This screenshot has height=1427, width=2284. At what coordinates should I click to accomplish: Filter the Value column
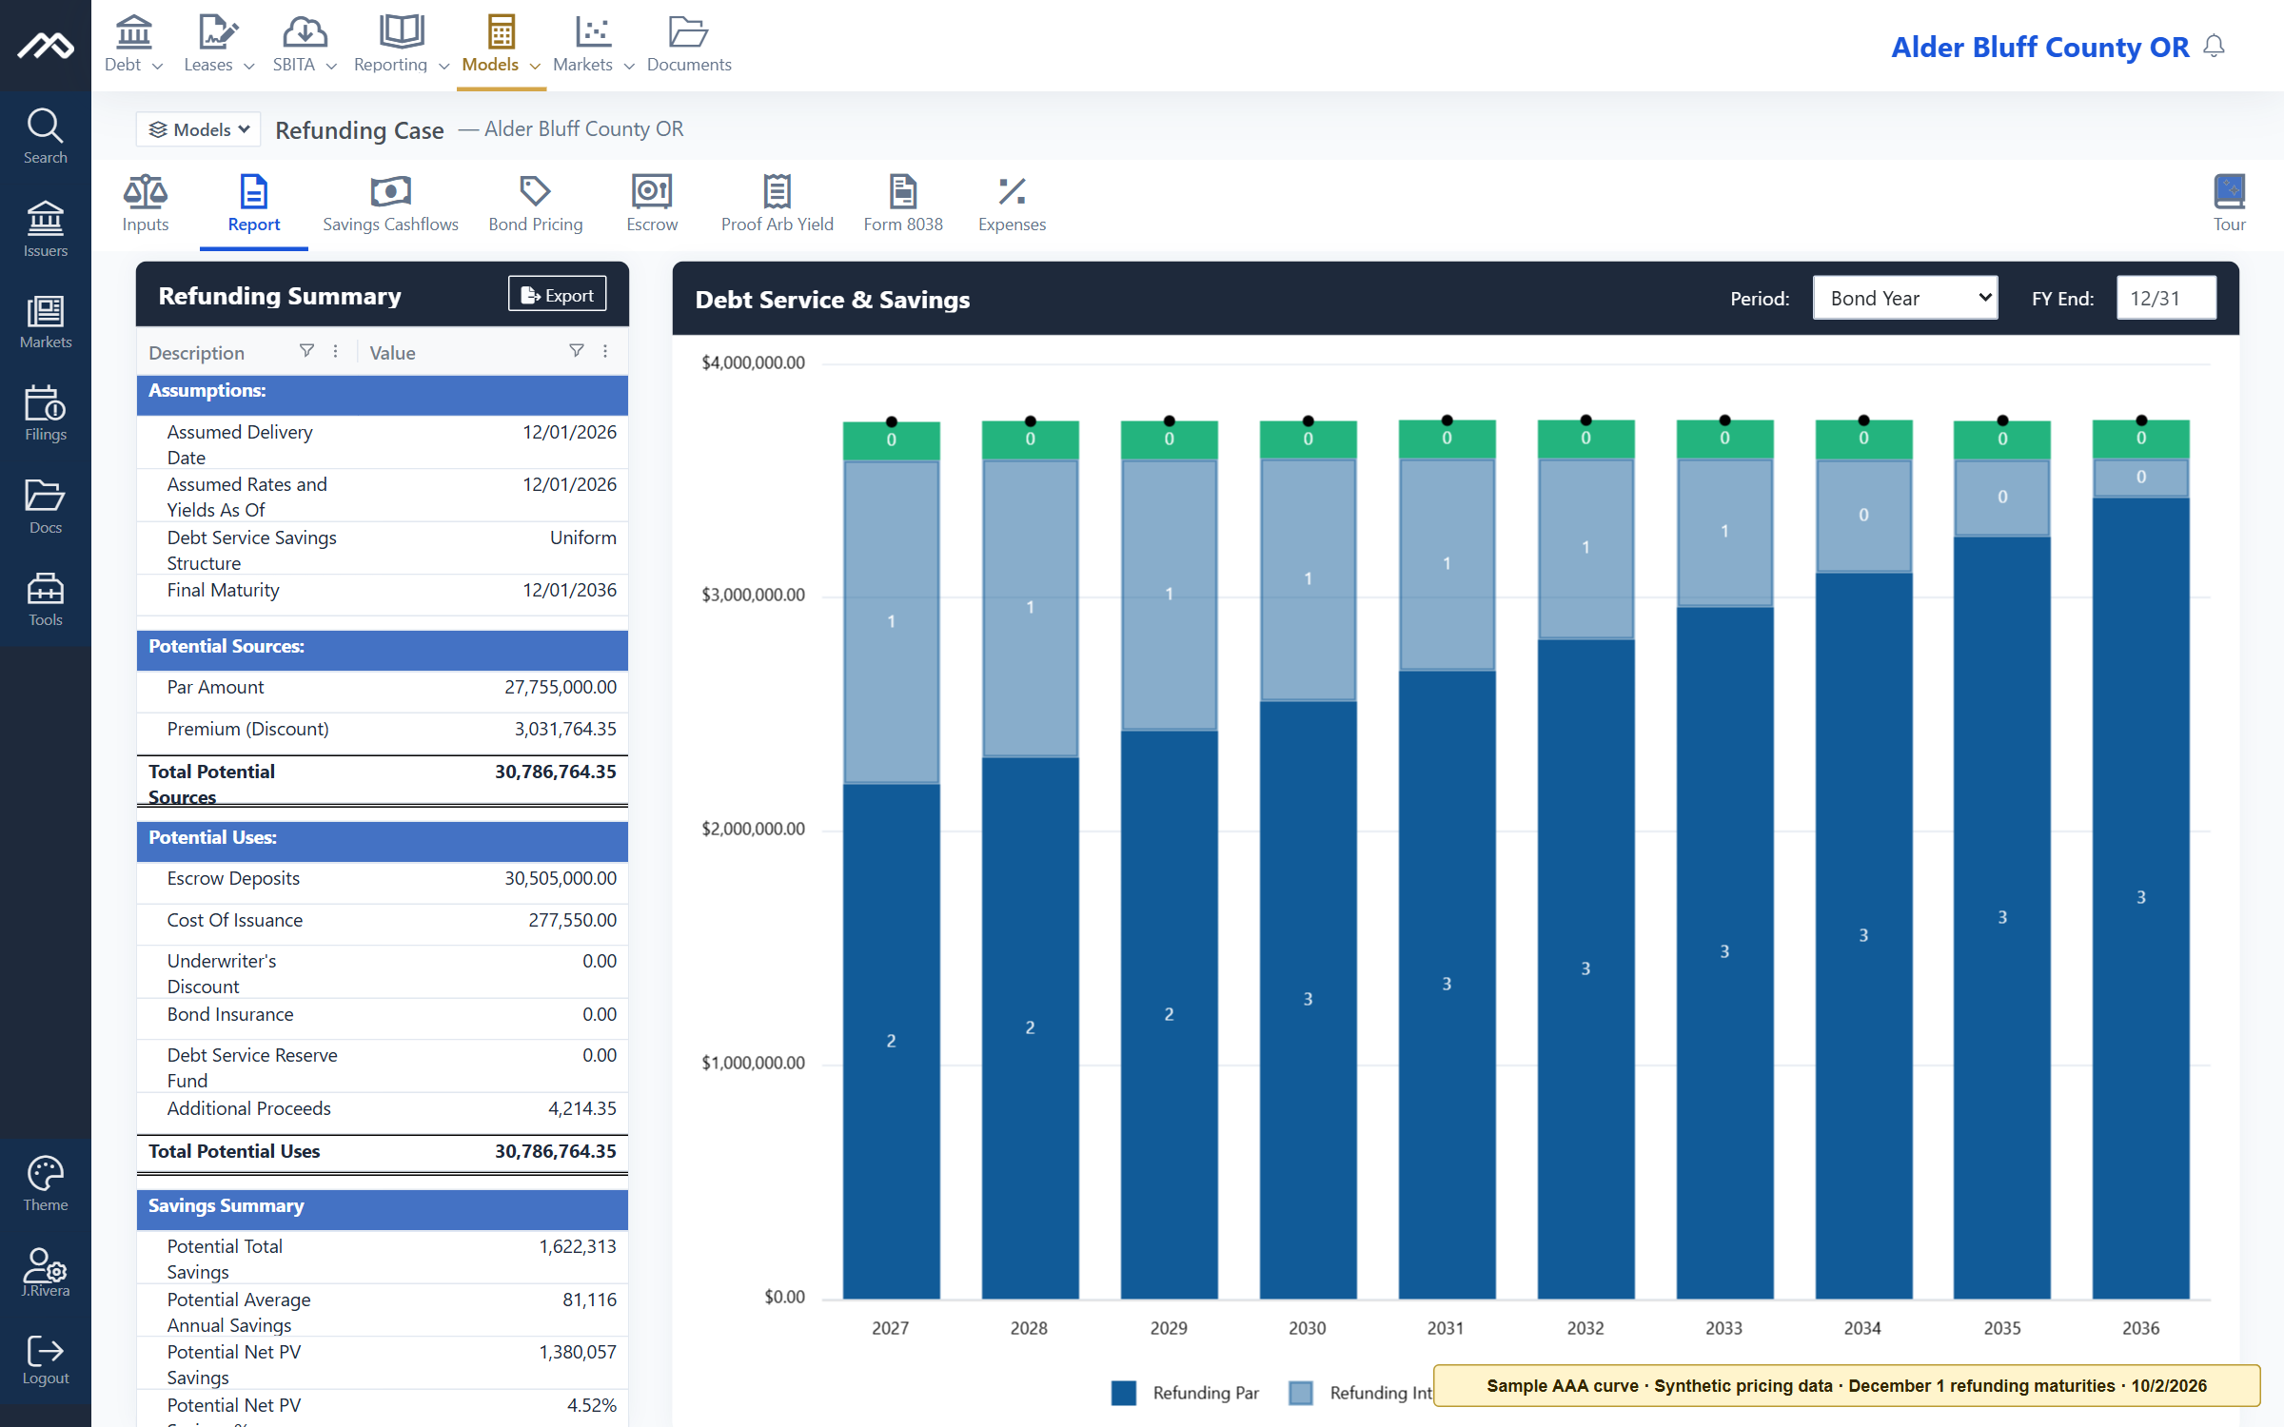576,351
